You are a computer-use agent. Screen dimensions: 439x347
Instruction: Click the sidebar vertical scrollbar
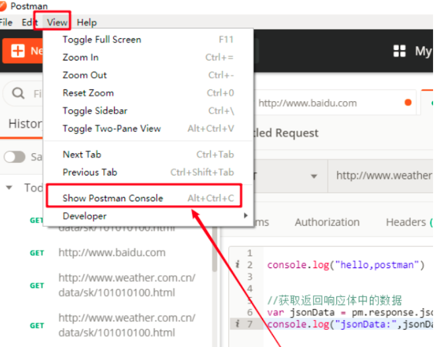215,250
